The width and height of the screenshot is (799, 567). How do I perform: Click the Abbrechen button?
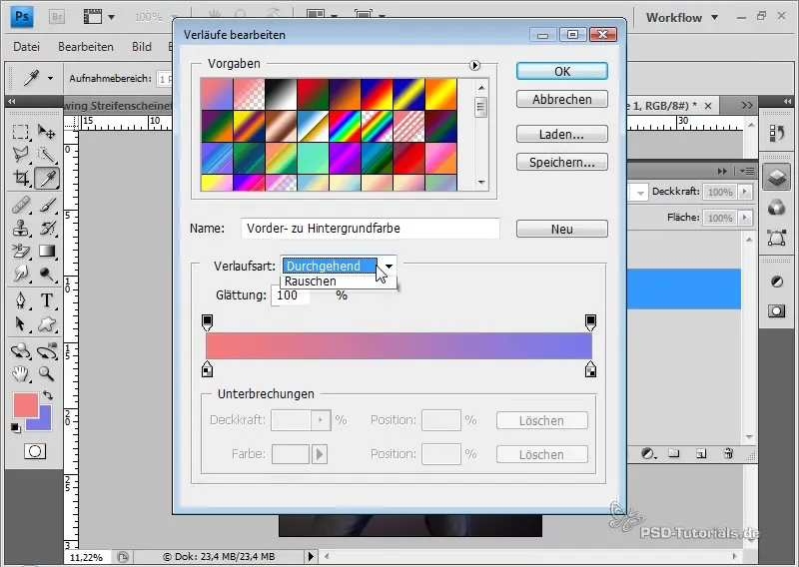tap(562, 99)
